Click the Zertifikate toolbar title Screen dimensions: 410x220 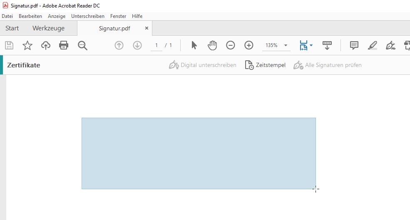24,65
